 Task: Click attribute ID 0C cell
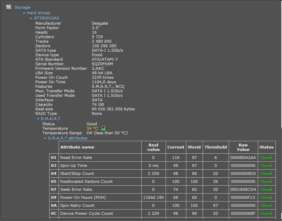54,213
